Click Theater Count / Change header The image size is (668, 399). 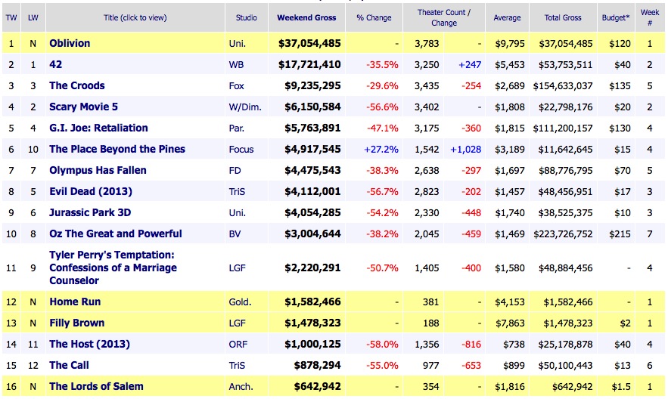click(x=443, y=18)
